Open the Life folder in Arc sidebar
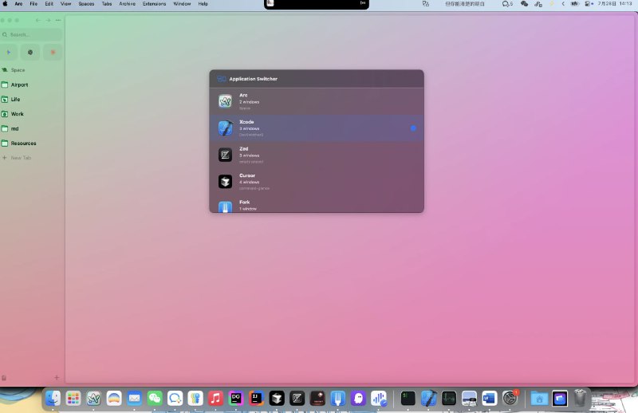The width and height of the screenshot is (638, 413). click(32, 100)
